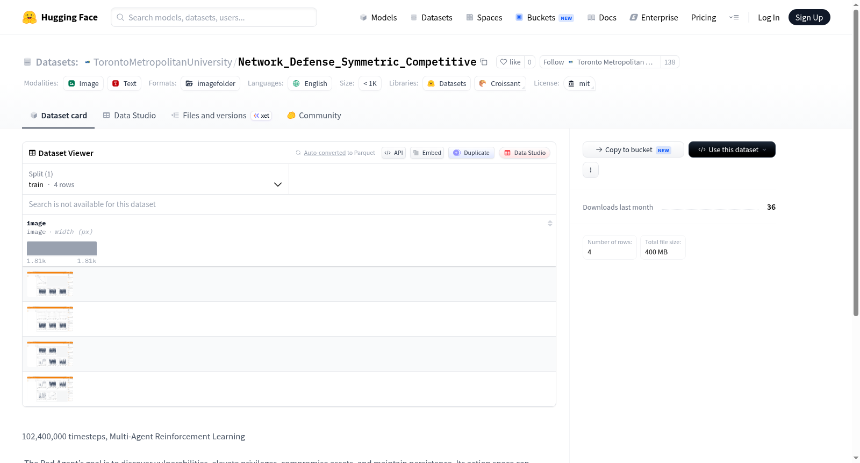The image size is (860, 463).
Task: Click the Total file size 400 MB box
Action: (663, 247)
